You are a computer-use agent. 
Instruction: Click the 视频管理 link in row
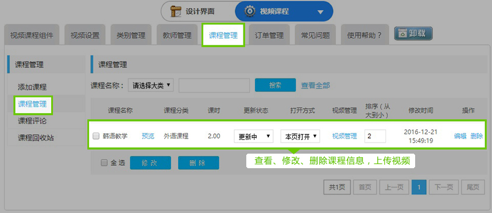(345, 136)
